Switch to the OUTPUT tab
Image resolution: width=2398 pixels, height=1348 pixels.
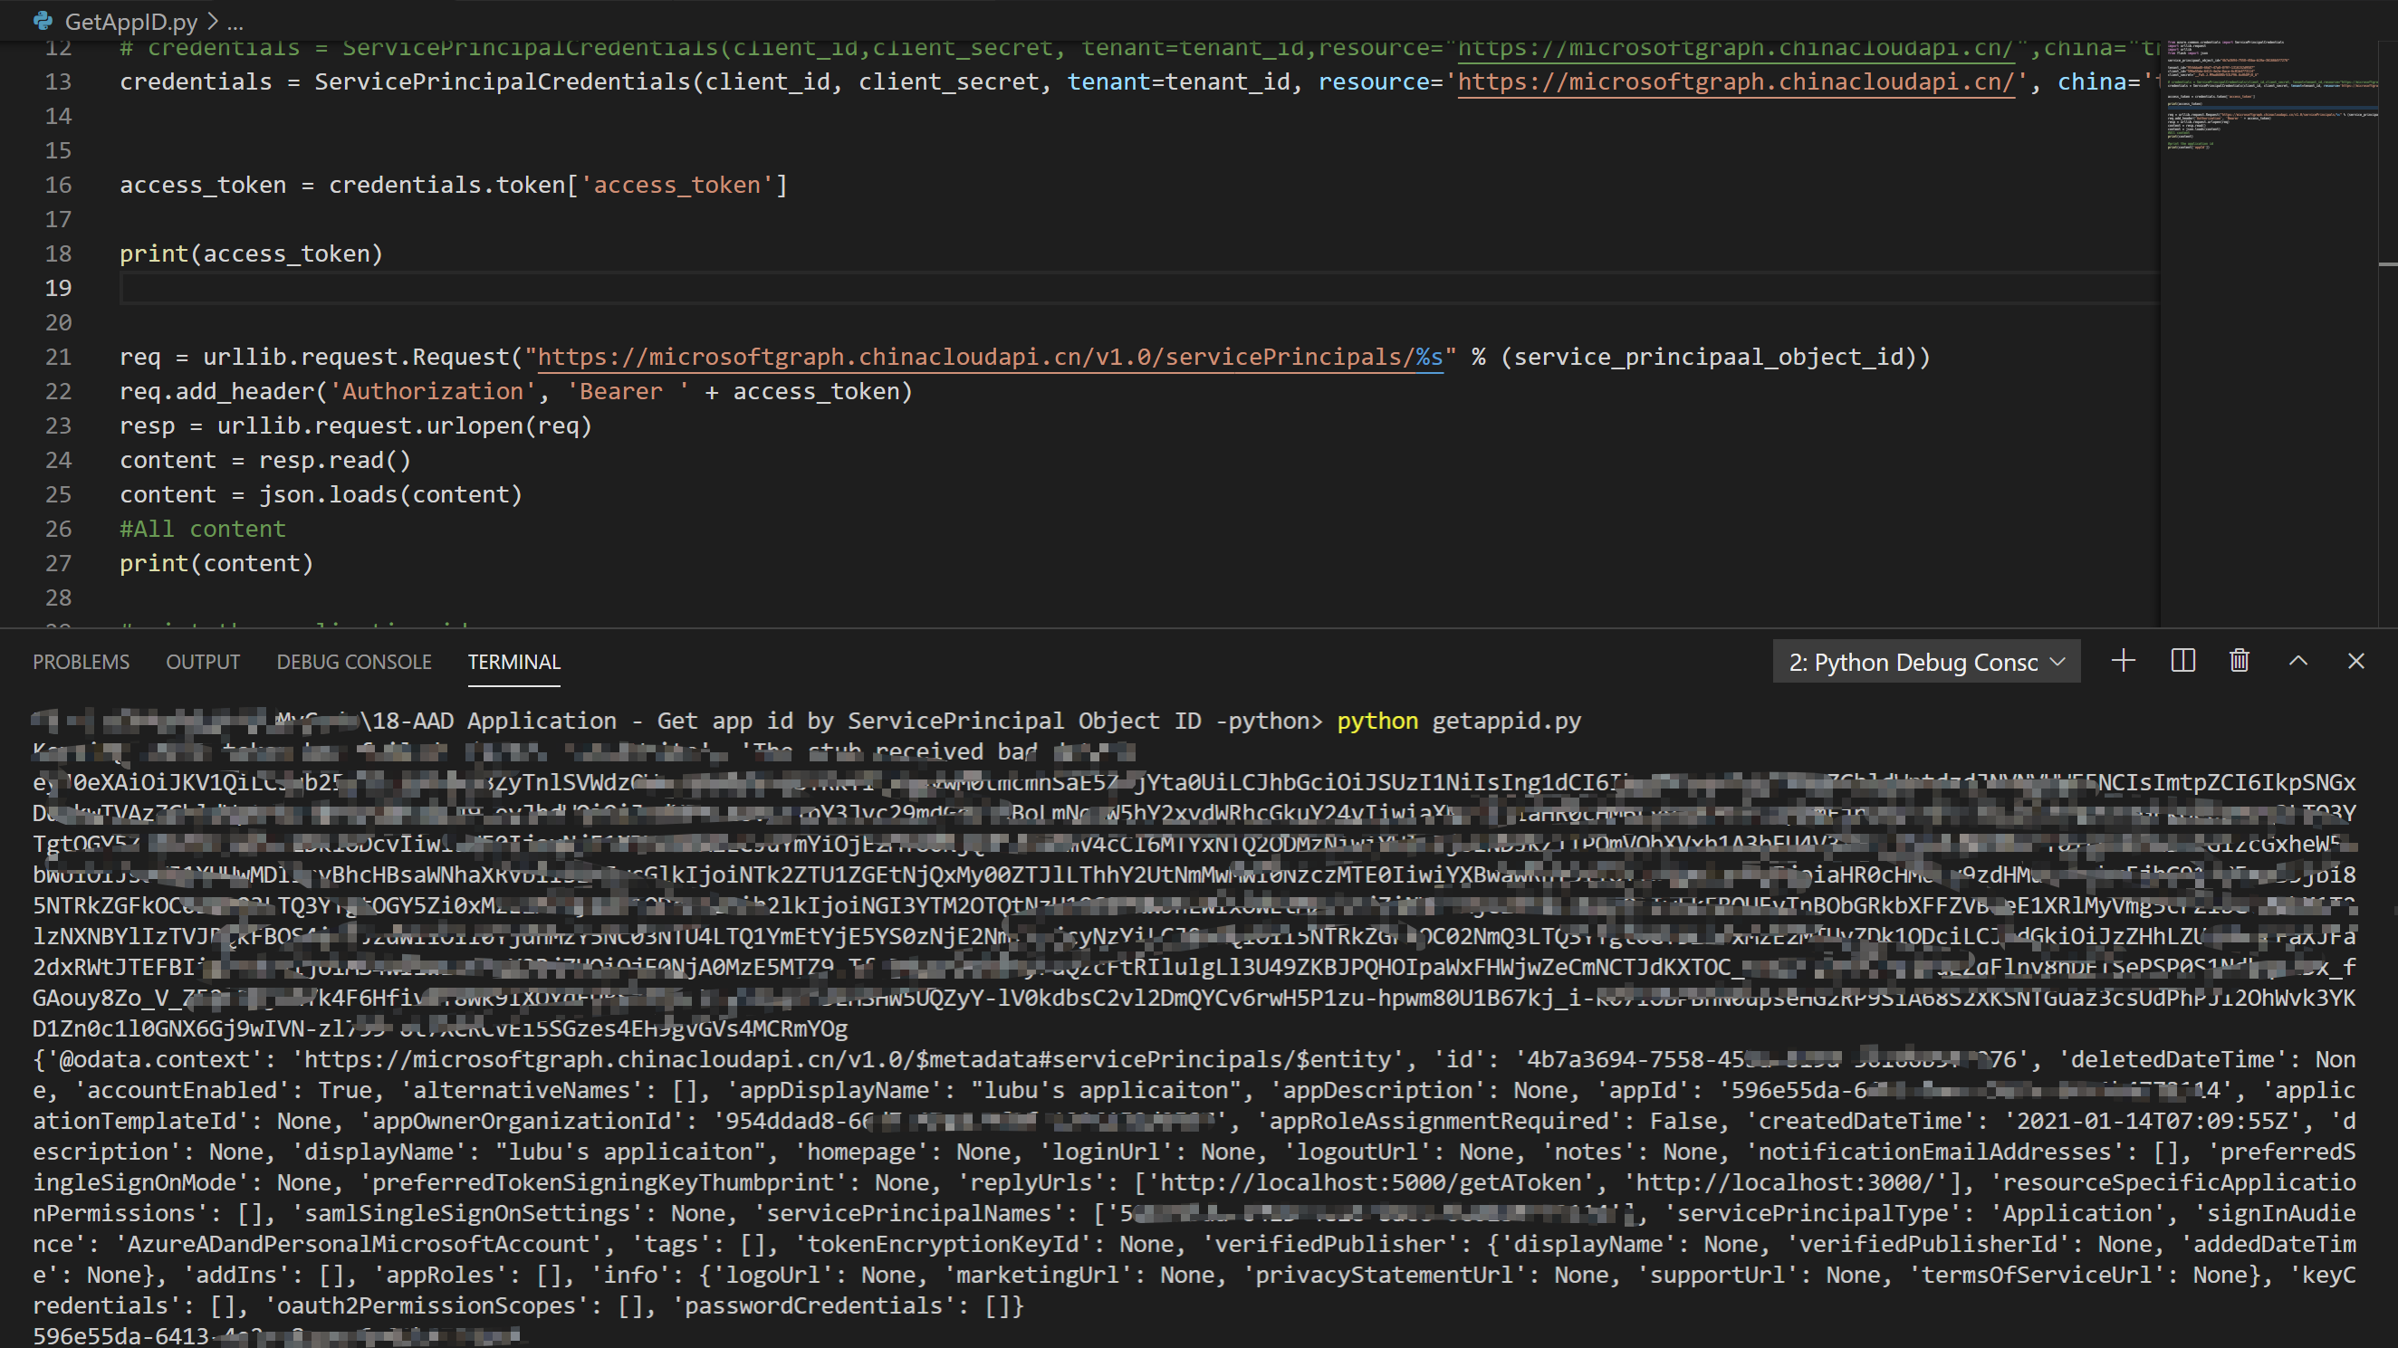[203, 663]
